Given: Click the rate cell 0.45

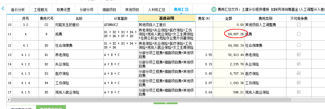Looking at the screenshot, I should [204, 73].
